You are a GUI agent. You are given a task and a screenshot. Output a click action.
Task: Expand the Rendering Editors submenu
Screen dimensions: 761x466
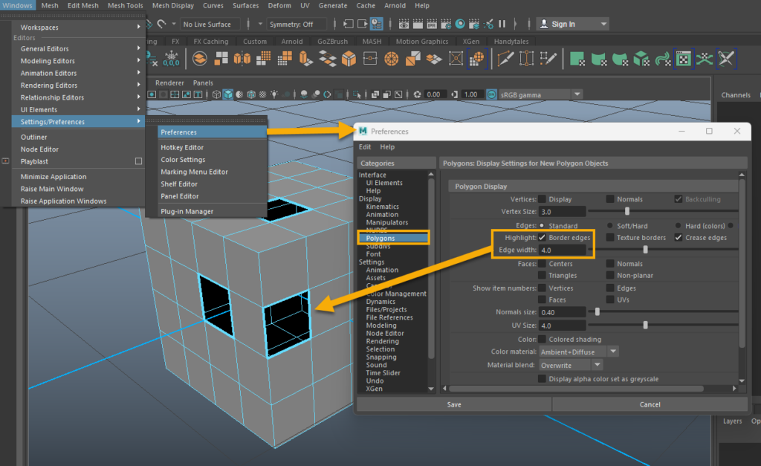coord(79,85)
